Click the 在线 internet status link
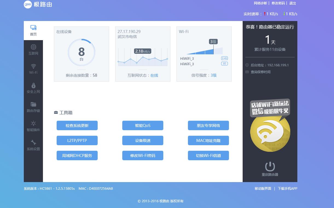Image resolution: width=334 pixels, height=208 pixels. [x=154, y=75]
